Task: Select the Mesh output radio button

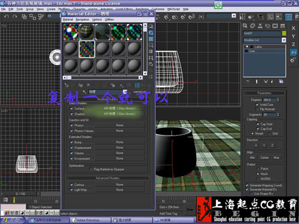Action: click(x=258, y=174)
